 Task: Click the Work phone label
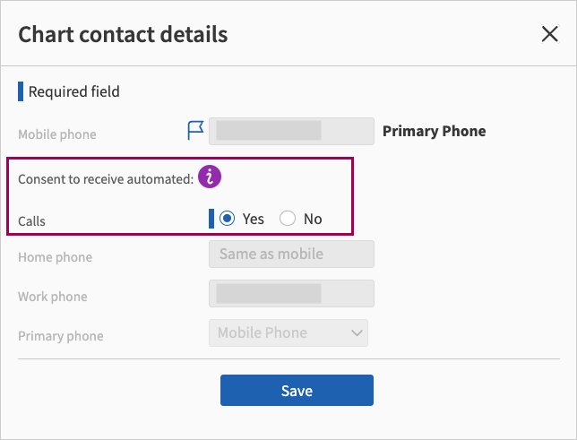click(53, 297)
